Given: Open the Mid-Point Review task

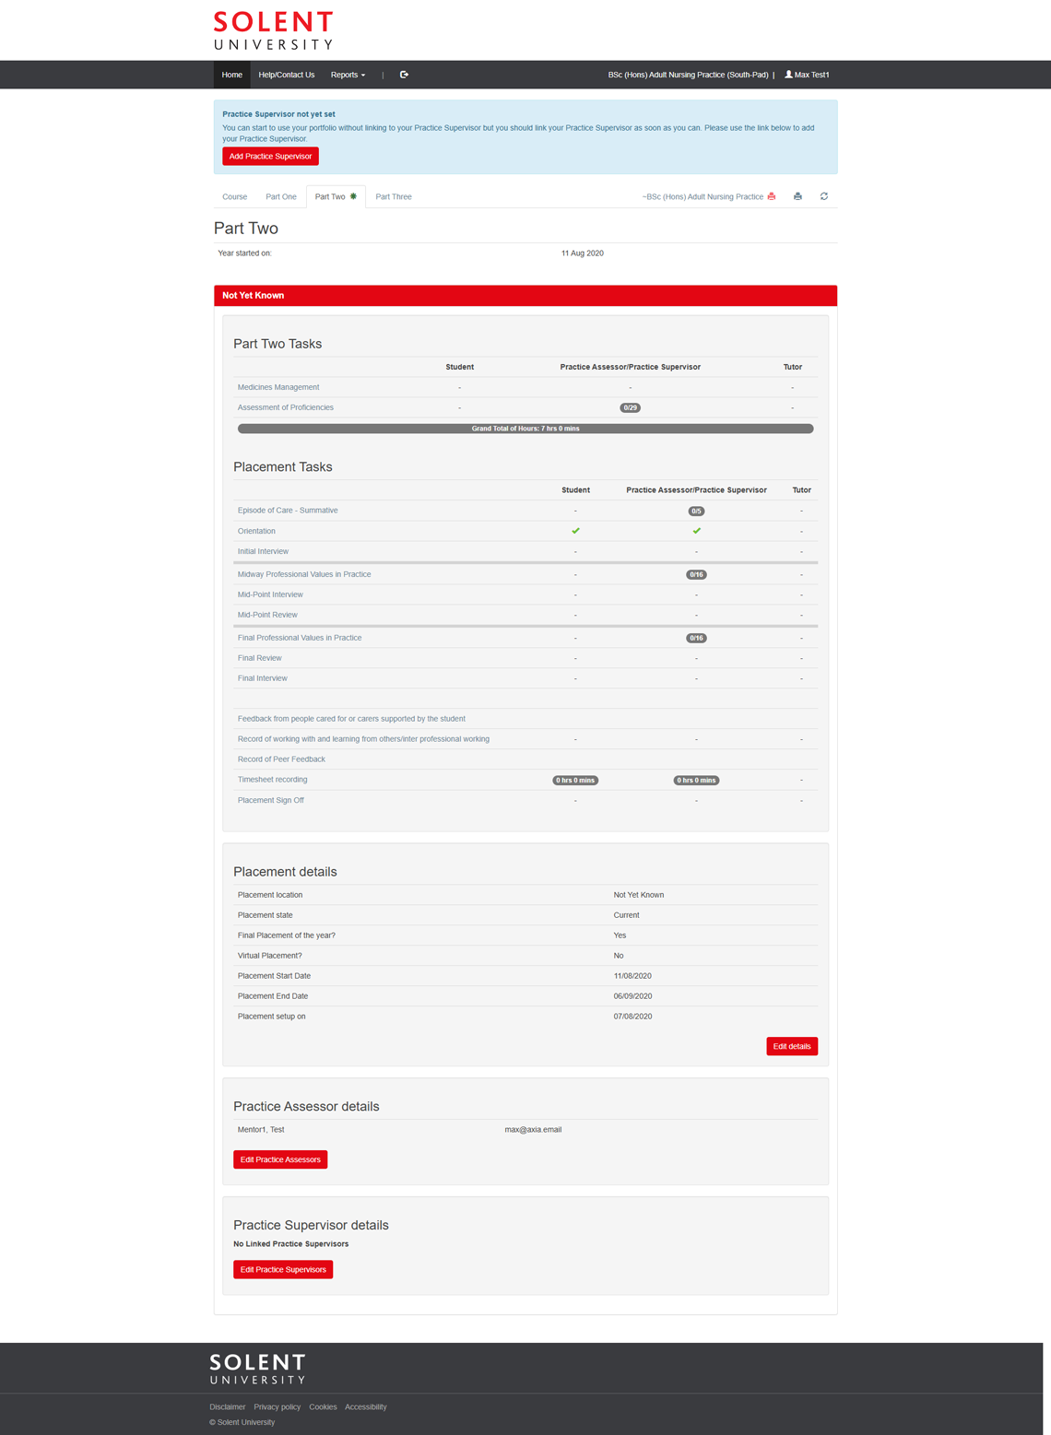Looking at the screenshot, I should click(x=267, y=615).
